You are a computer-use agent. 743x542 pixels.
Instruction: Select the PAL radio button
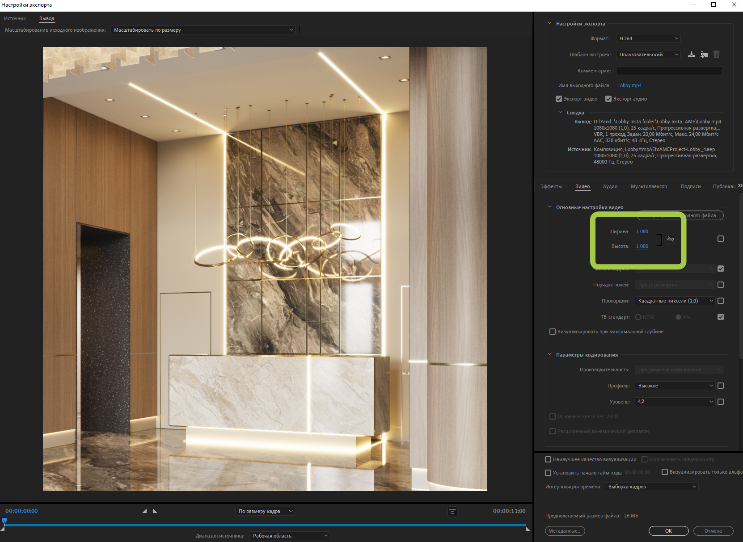coord(678,317)
